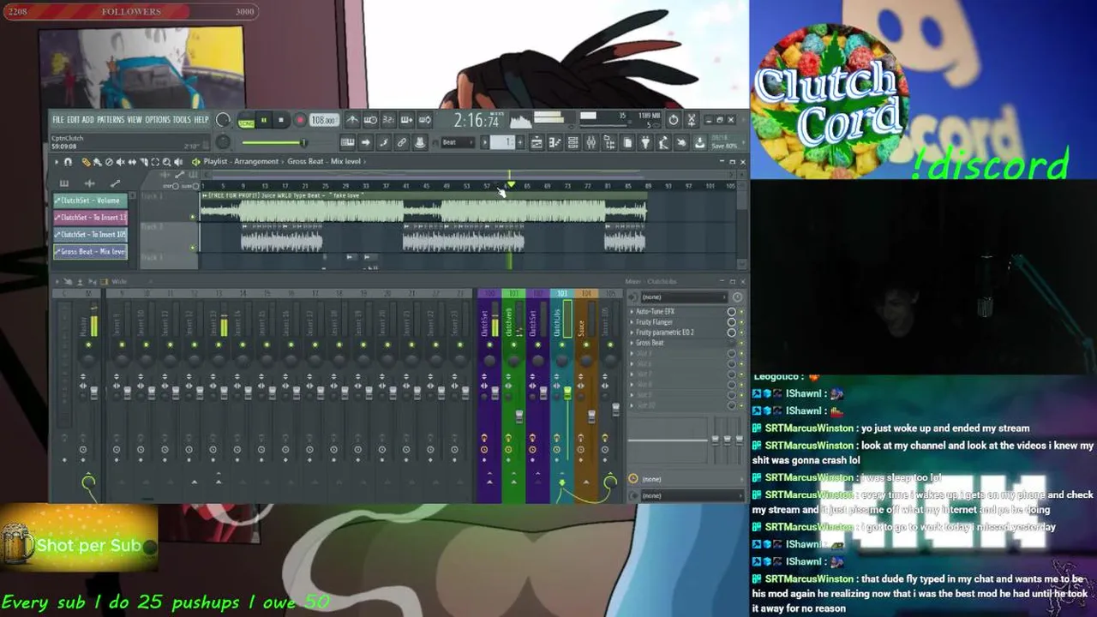Toggle loop recording icon
The image size is (1097, 617).
pos(424,121)
